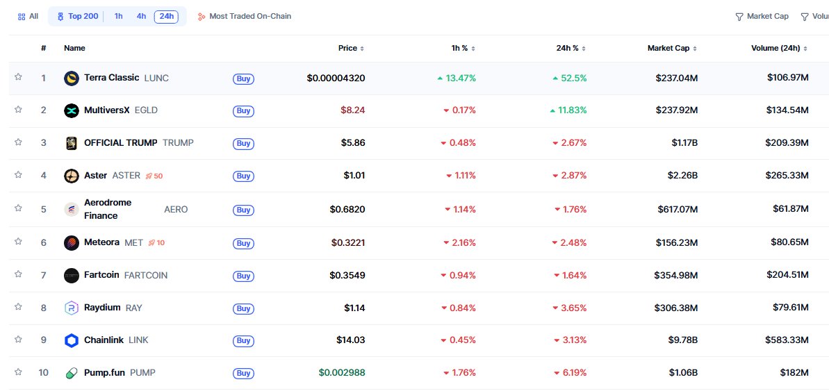Sort by rank # column

[x=43, y=48]
